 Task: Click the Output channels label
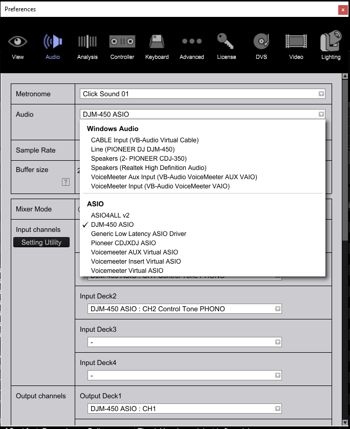coord(41,396)
